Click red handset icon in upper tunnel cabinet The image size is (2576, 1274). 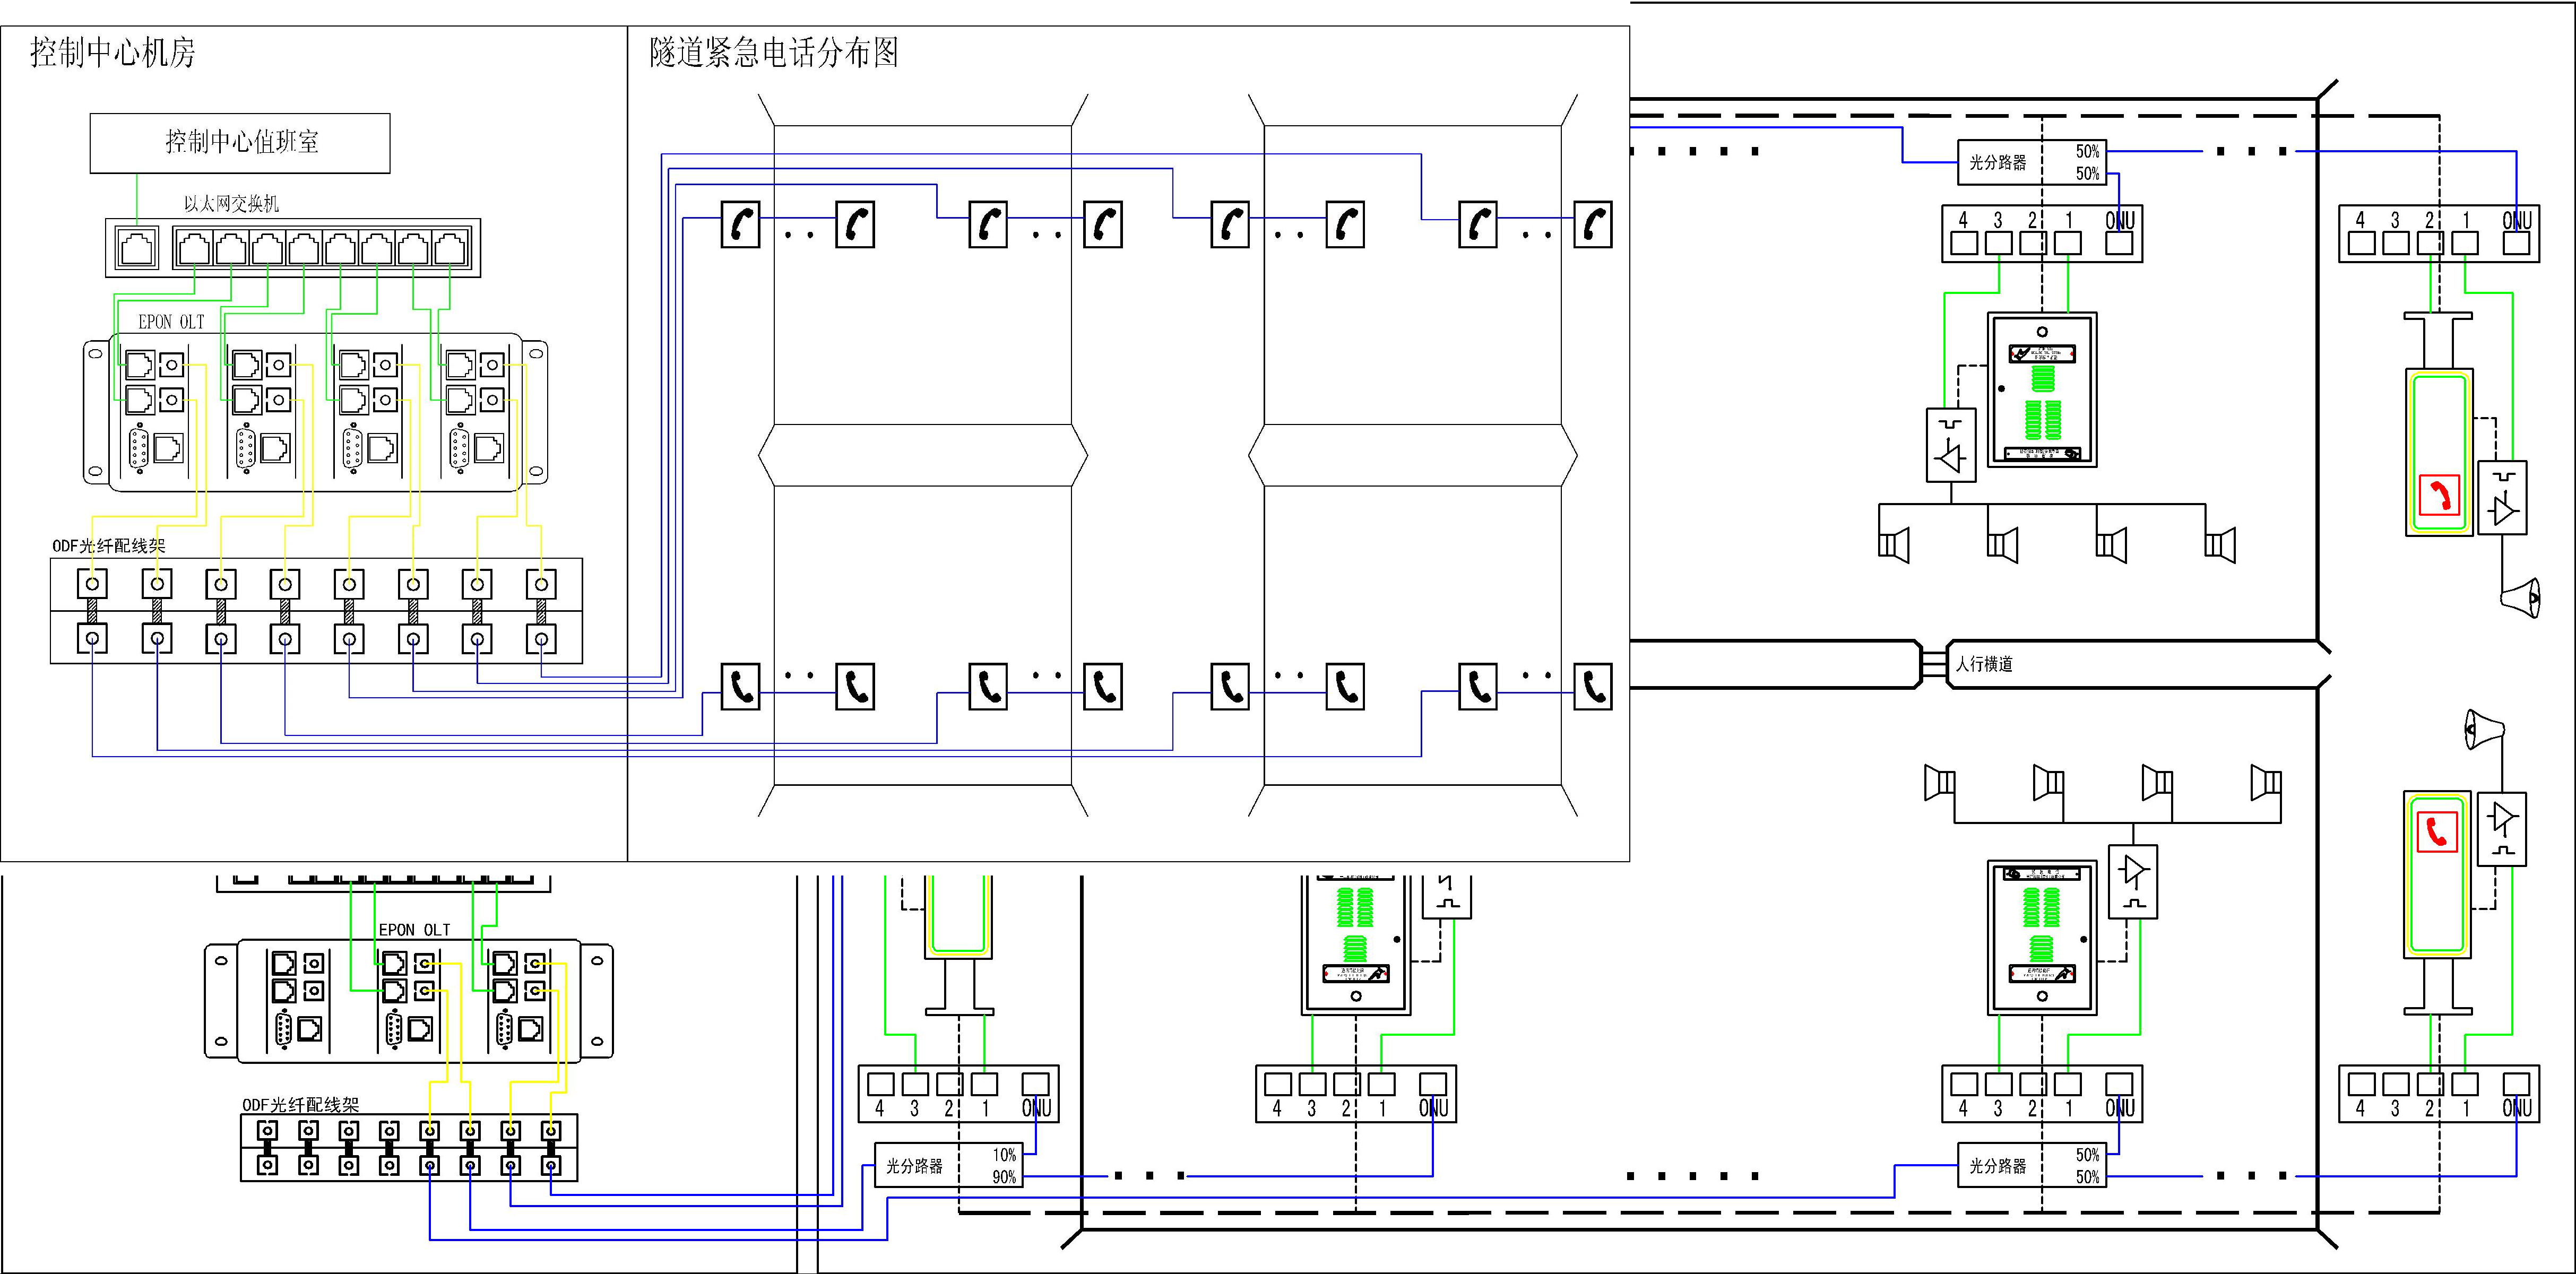pyautogui.click(x=2440, y=495)
